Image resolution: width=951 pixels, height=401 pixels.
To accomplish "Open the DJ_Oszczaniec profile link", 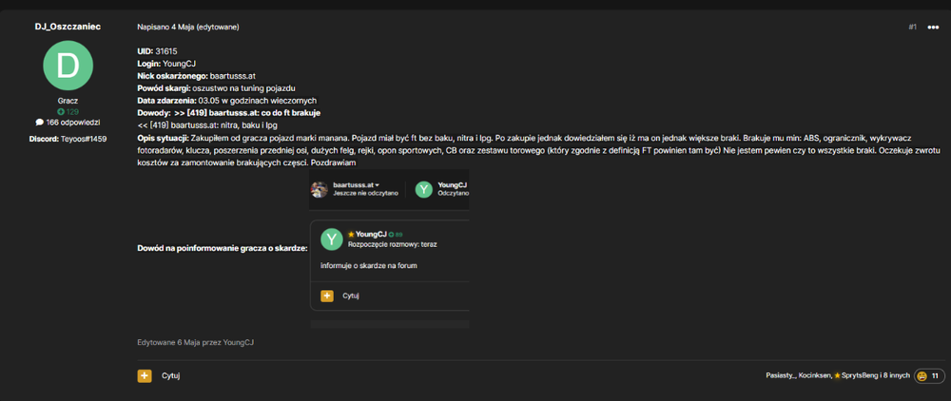I will tap(68, 27).
